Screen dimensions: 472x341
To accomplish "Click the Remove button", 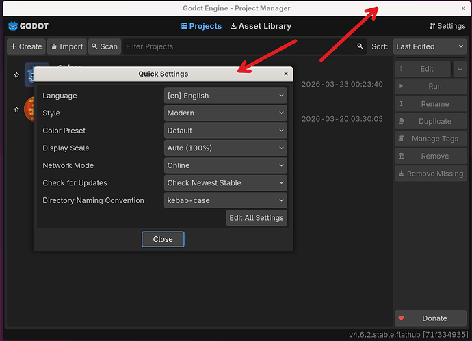I will click(x=431, y=156).
